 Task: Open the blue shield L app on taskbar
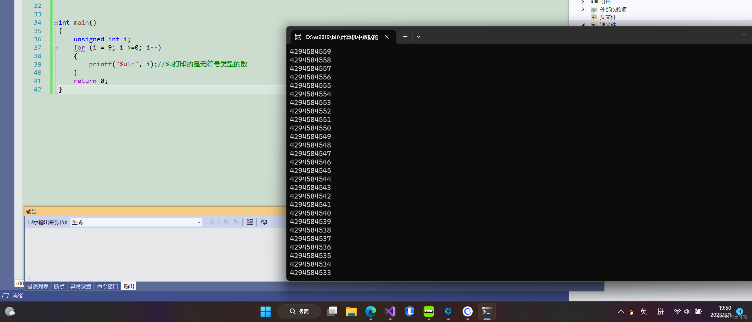tap(409, 311)
